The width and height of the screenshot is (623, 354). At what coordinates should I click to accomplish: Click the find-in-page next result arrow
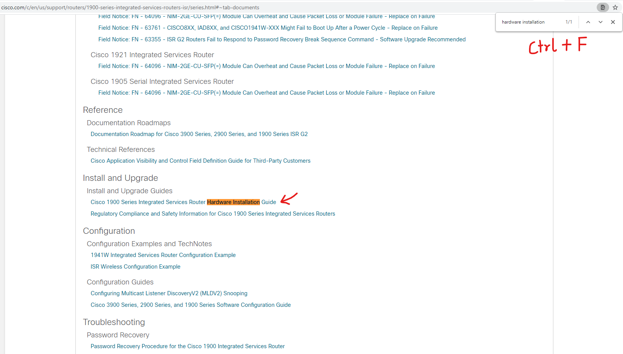pos(601,22)
